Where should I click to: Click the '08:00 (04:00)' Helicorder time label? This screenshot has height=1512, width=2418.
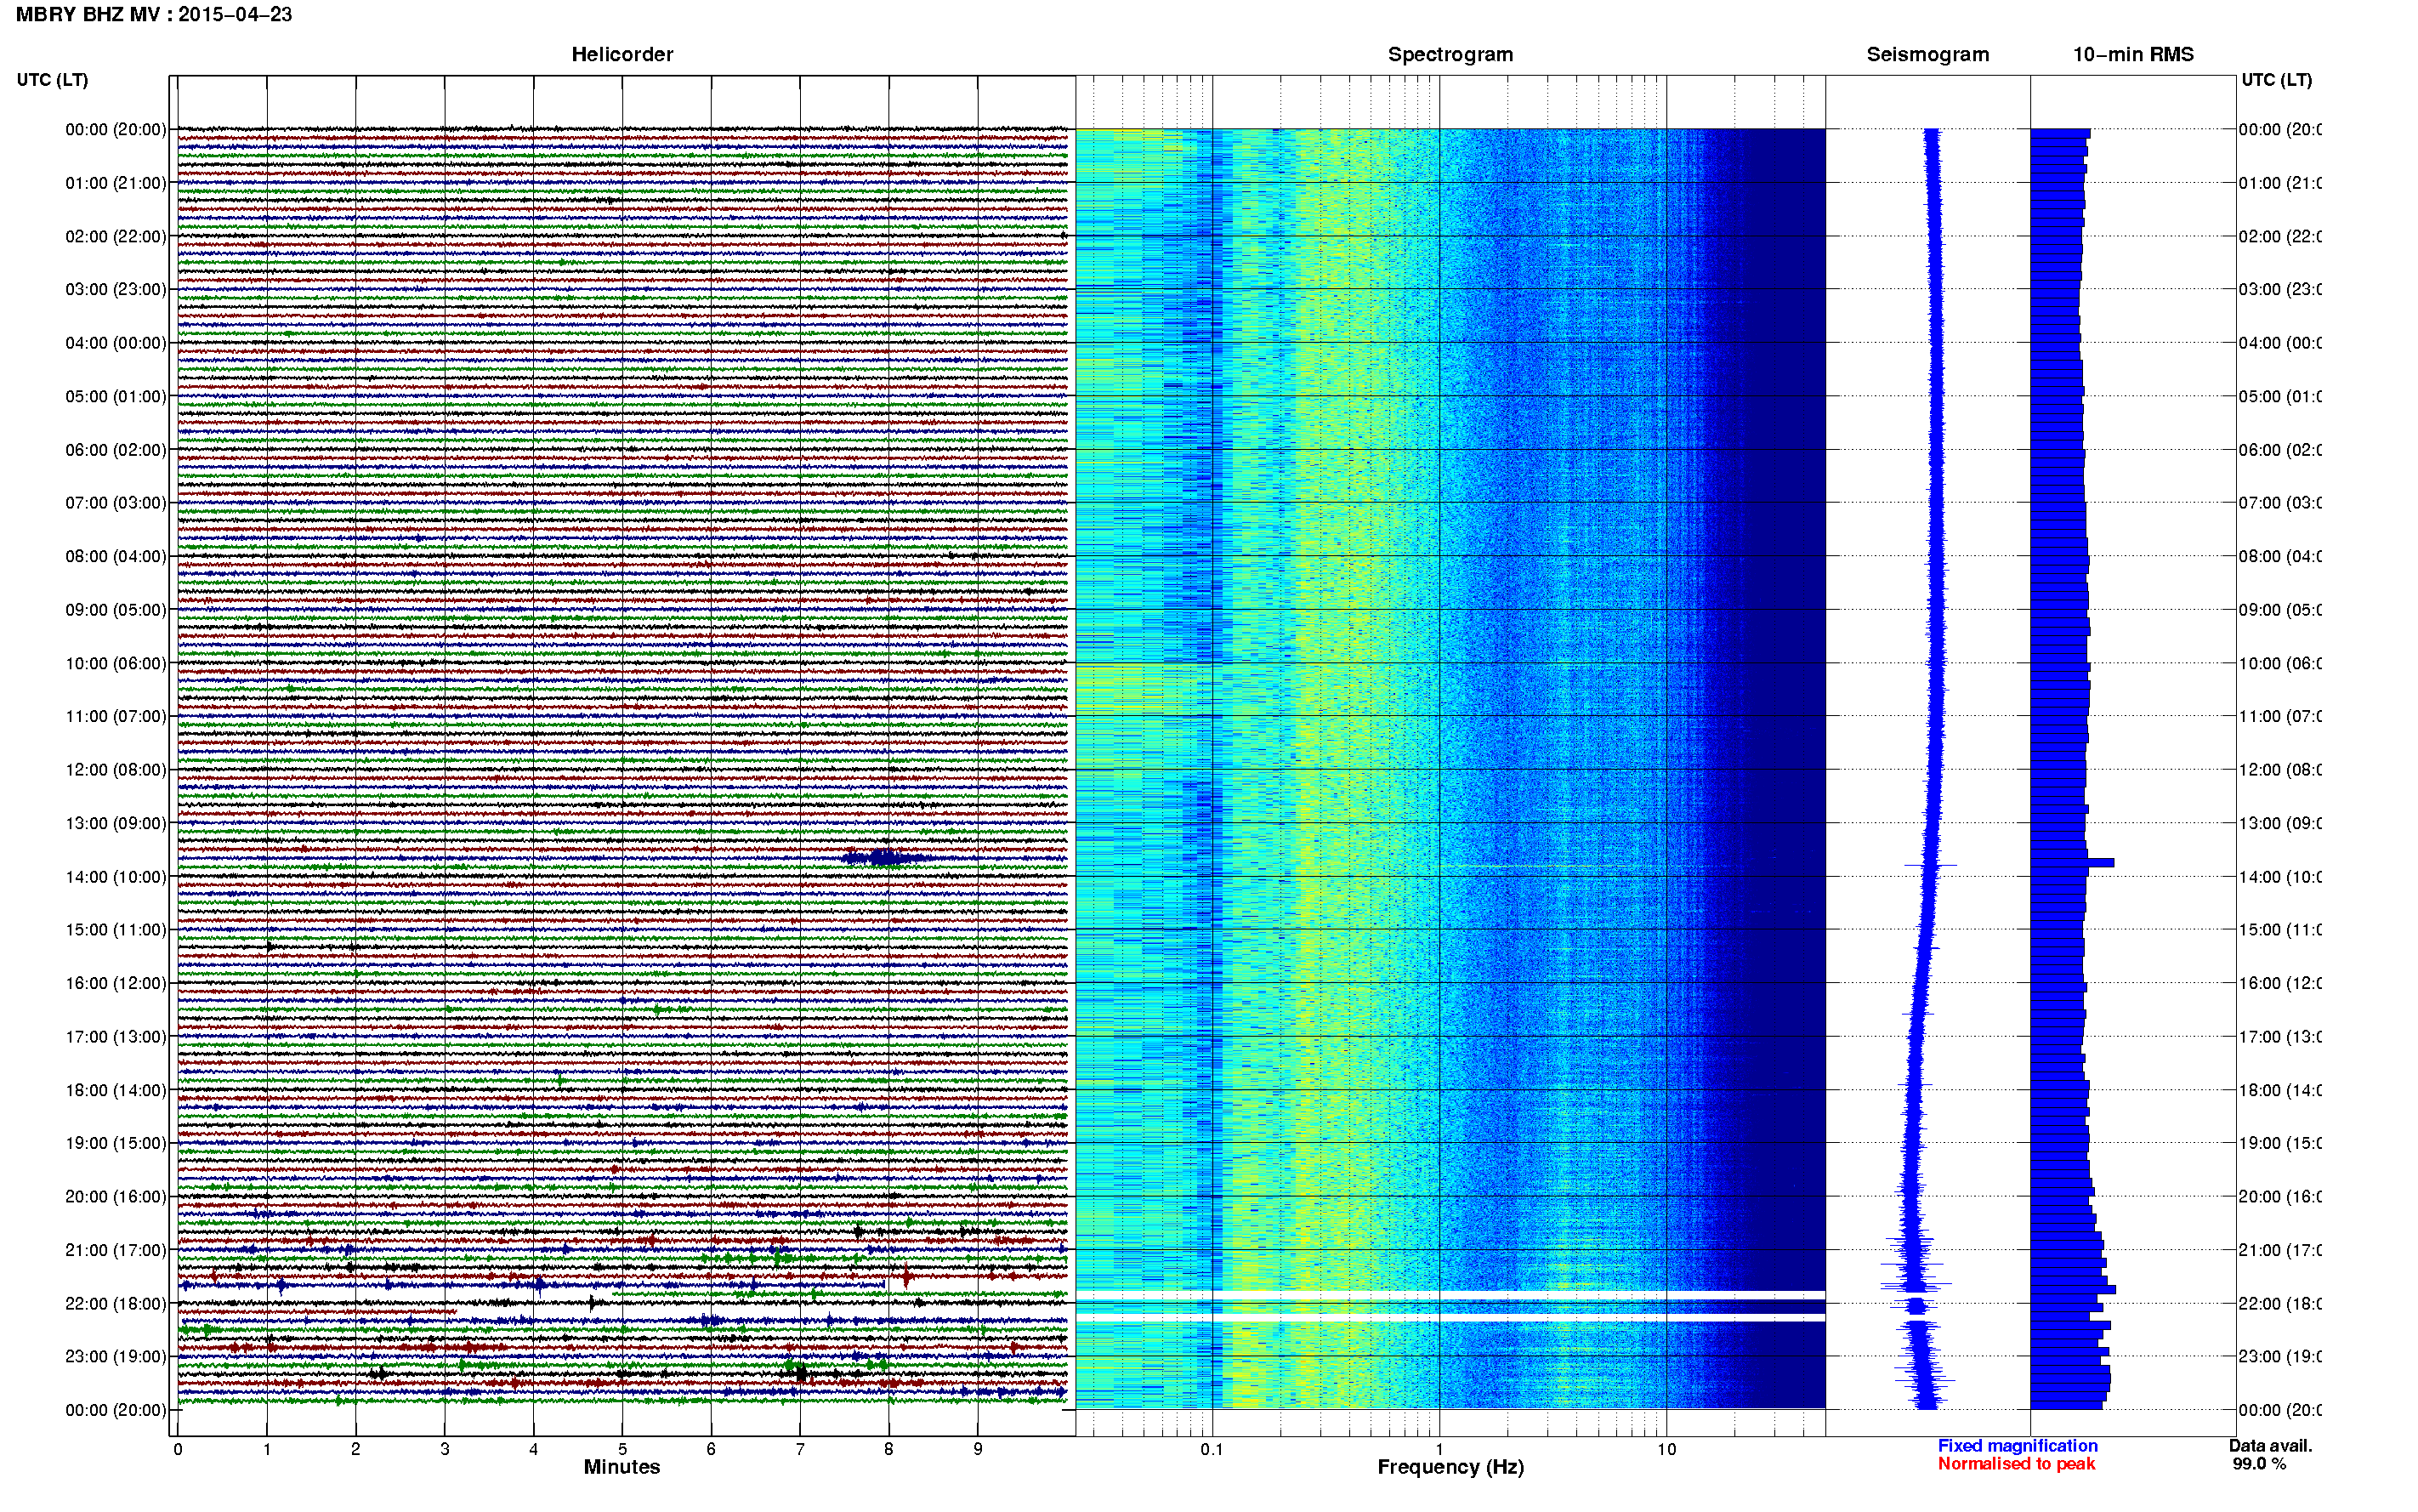click(116, 556)
